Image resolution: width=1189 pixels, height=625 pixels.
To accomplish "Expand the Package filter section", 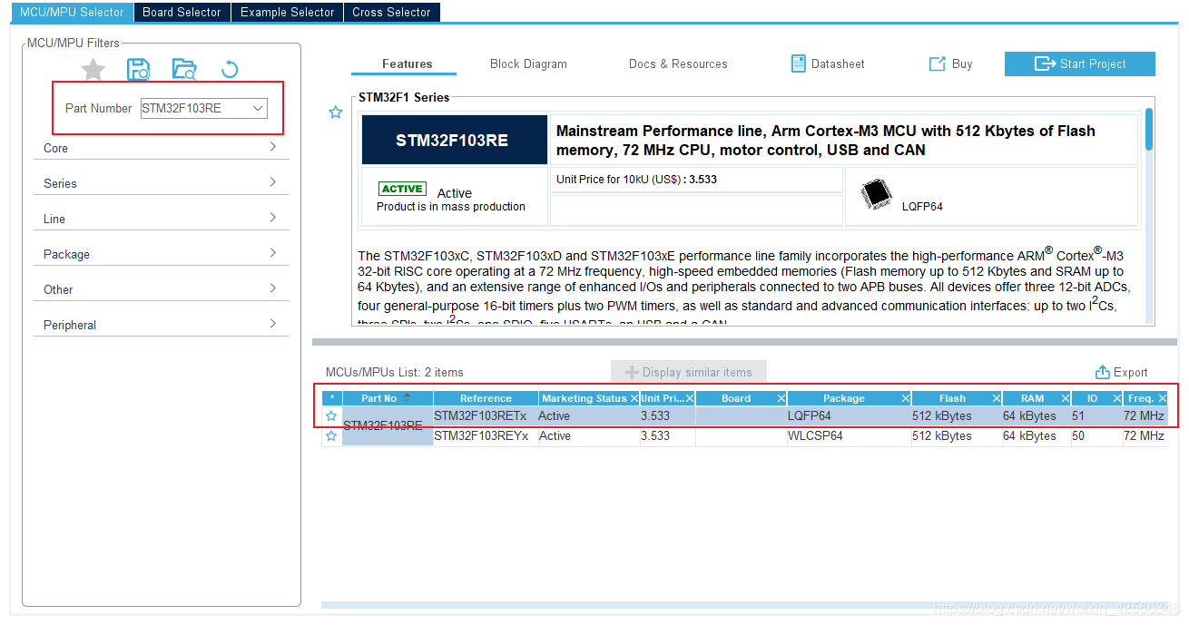I will tap(162, 254).
